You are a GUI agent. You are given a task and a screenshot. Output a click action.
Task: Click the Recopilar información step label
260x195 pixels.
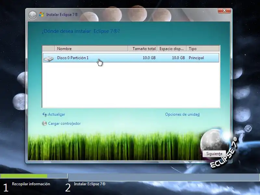[x=31, y=184]
